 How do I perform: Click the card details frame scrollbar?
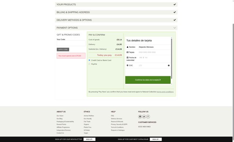click(171, 58)
